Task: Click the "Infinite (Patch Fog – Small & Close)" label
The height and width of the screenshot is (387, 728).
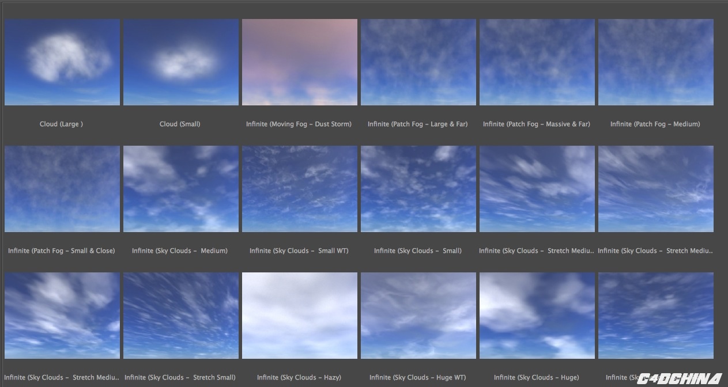Action: coord(62,251)
